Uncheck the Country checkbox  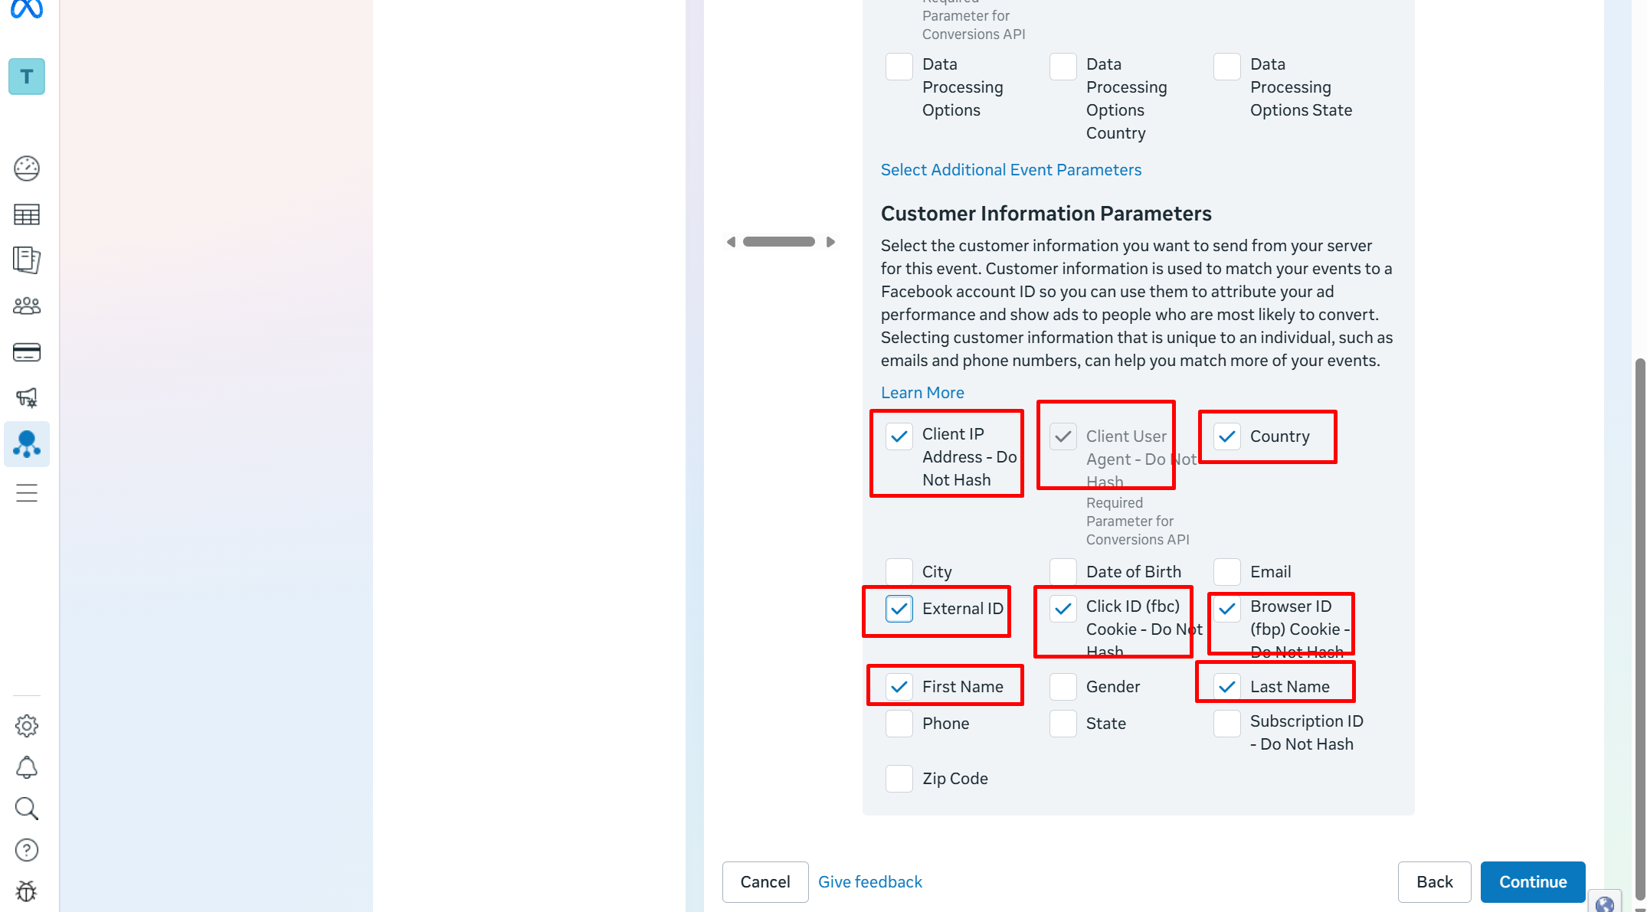(x=1227, y=436)
